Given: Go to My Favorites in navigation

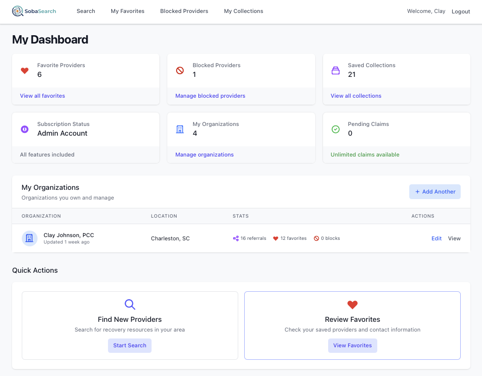Looking at the screenshot, I should pos(127,11).
